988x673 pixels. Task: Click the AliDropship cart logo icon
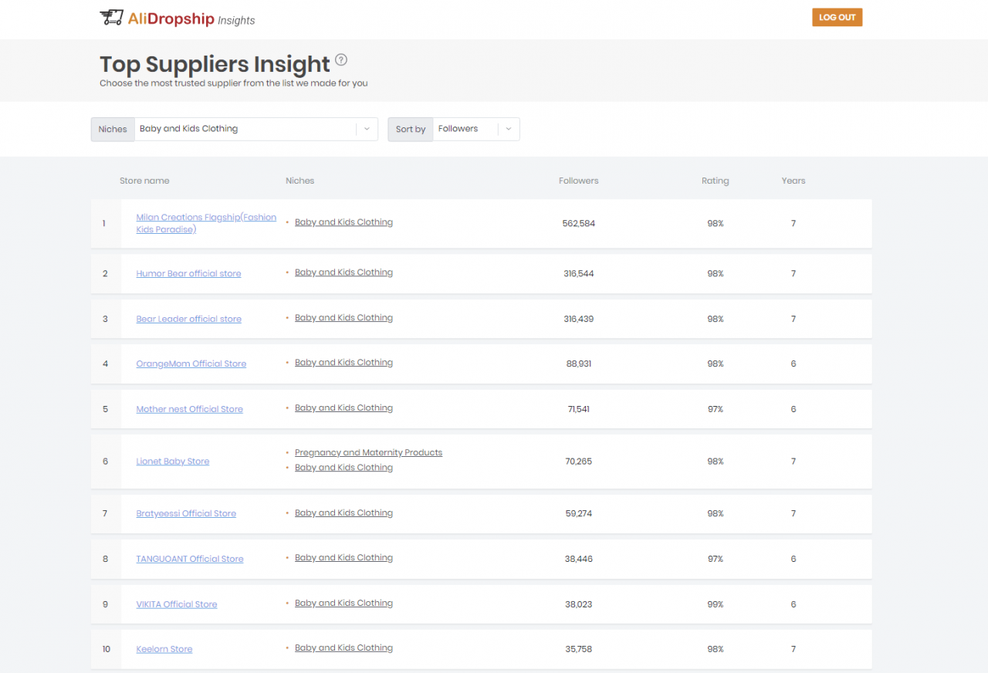coord(110,17)
